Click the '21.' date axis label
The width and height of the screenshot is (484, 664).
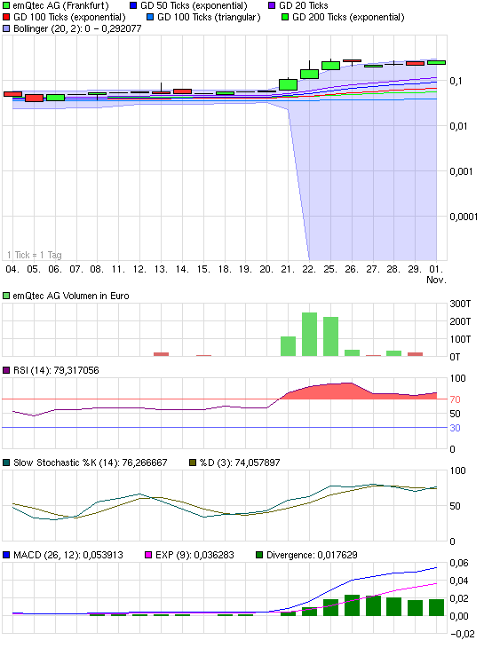pos(288,269)
